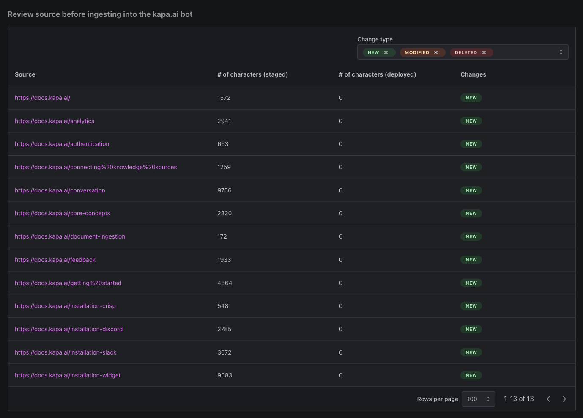
Task: Click the # of characters (deployed) header
Action: [378, 74]
